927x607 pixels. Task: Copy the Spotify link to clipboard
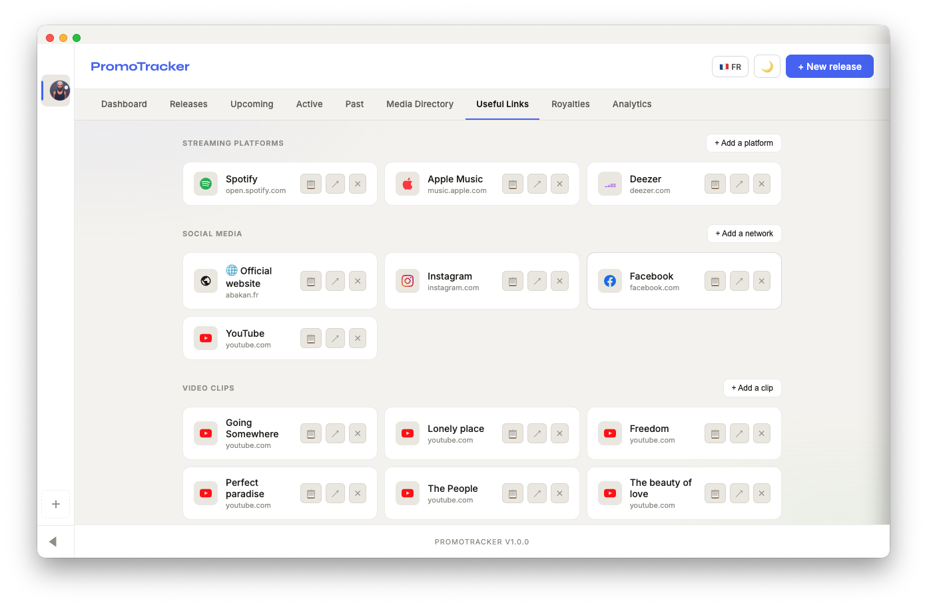coord(310,184)
